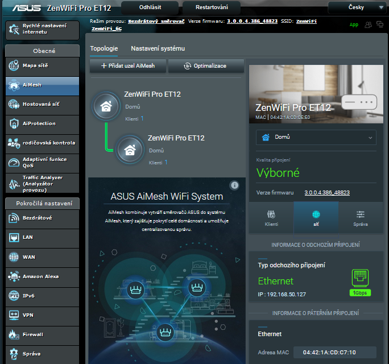The image size is (389, 364).
Task: Open the Správa tab in node panel
Action: point(361,218)
